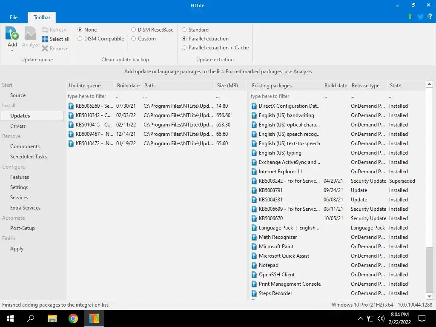Click the Analyze icon in Update queue
The height and width of the screenshot is (327, 436).
tap(31, 34)
